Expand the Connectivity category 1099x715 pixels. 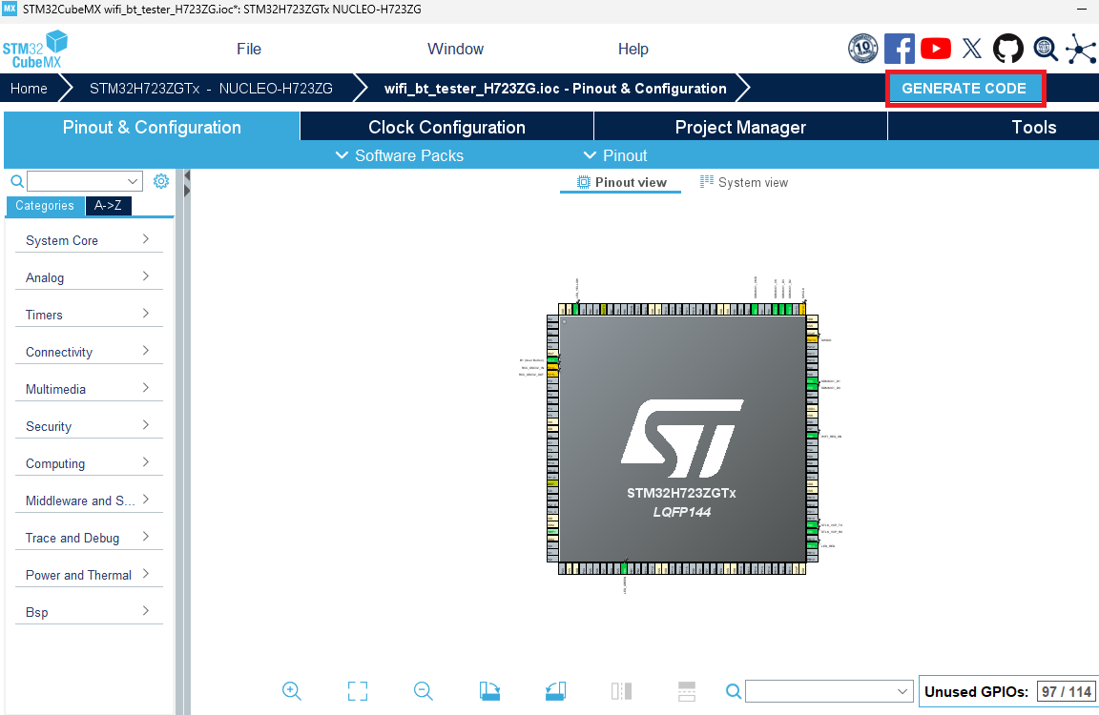89,352
